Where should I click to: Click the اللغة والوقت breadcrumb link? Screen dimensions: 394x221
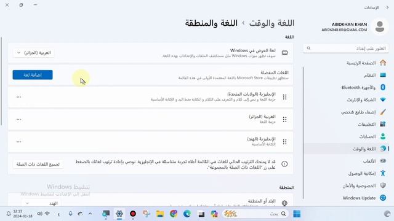[x=271, y=23]
